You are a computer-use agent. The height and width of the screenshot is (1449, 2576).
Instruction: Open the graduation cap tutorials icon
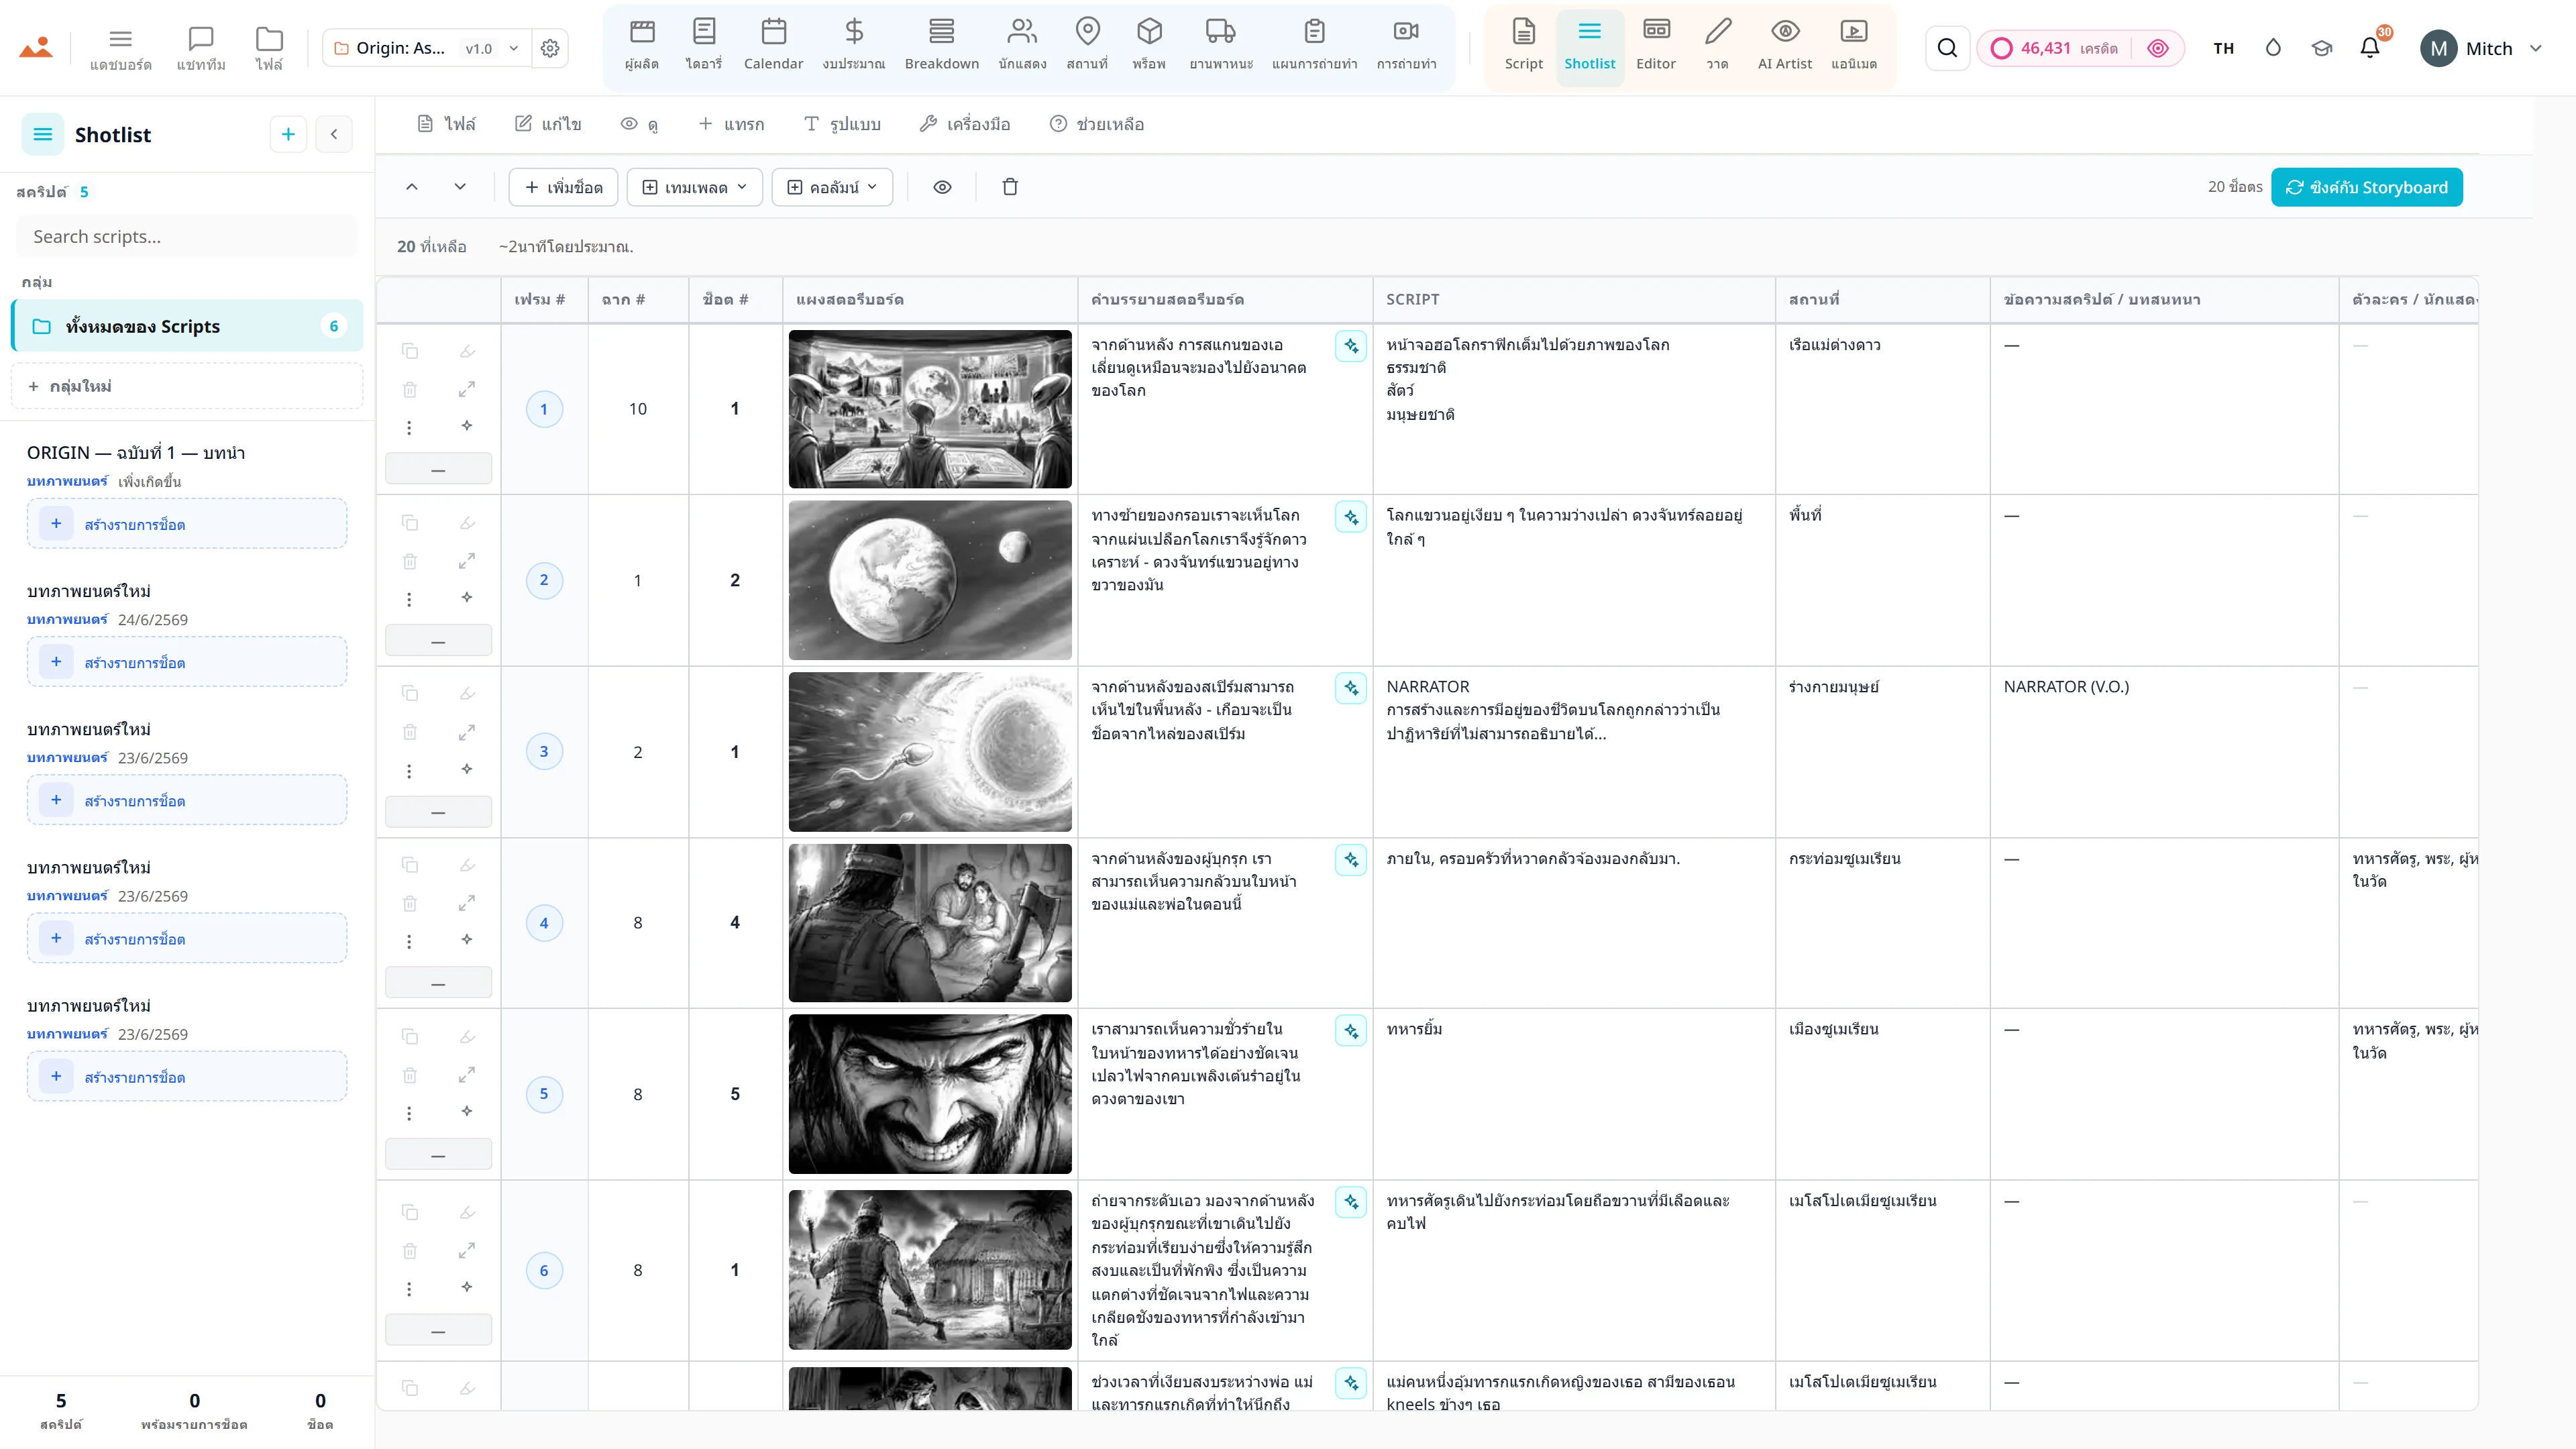pos(2321,48)
